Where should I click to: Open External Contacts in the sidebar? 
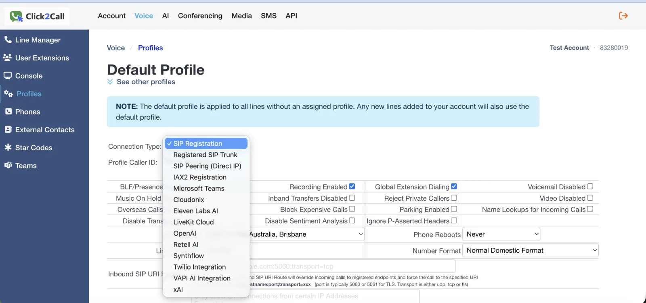45,130
